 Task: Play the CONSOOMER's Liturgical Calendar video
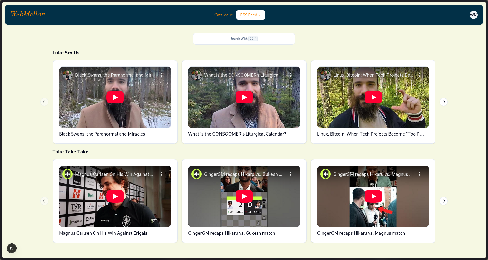pyautogui.click(x=244, y=97)
